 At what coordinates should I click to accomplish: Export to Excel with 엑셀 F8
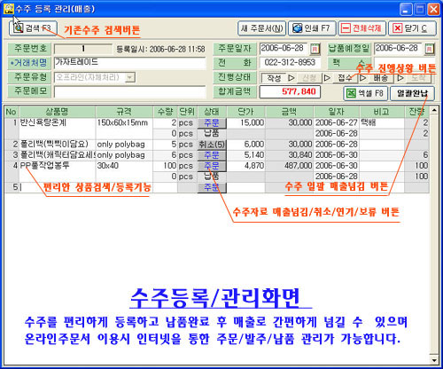tap(365, 93)
